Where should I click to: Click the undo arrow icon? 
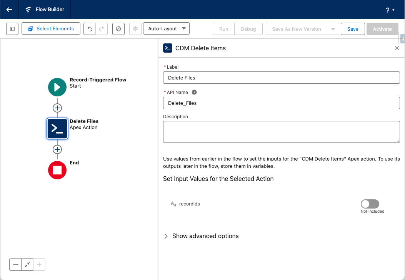[x=90, y=29]
